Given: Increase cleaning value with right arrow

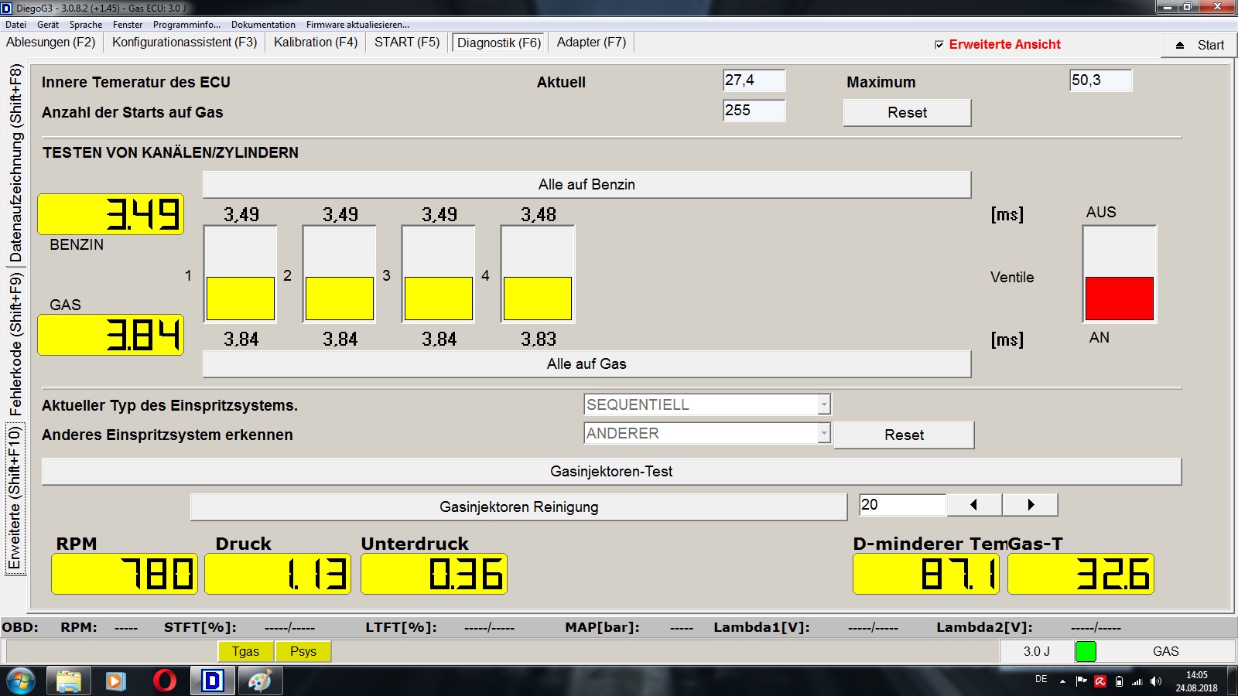Looking at the screenshot, I should pyautogui.click(x=1030, y=505).
